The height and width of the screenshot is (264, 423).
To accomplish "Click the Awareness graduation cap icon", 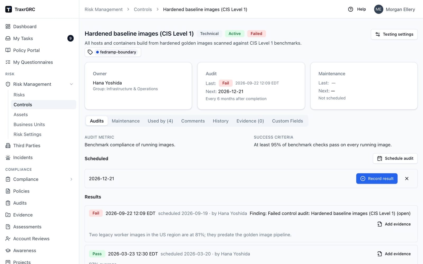I will [8, 250].
